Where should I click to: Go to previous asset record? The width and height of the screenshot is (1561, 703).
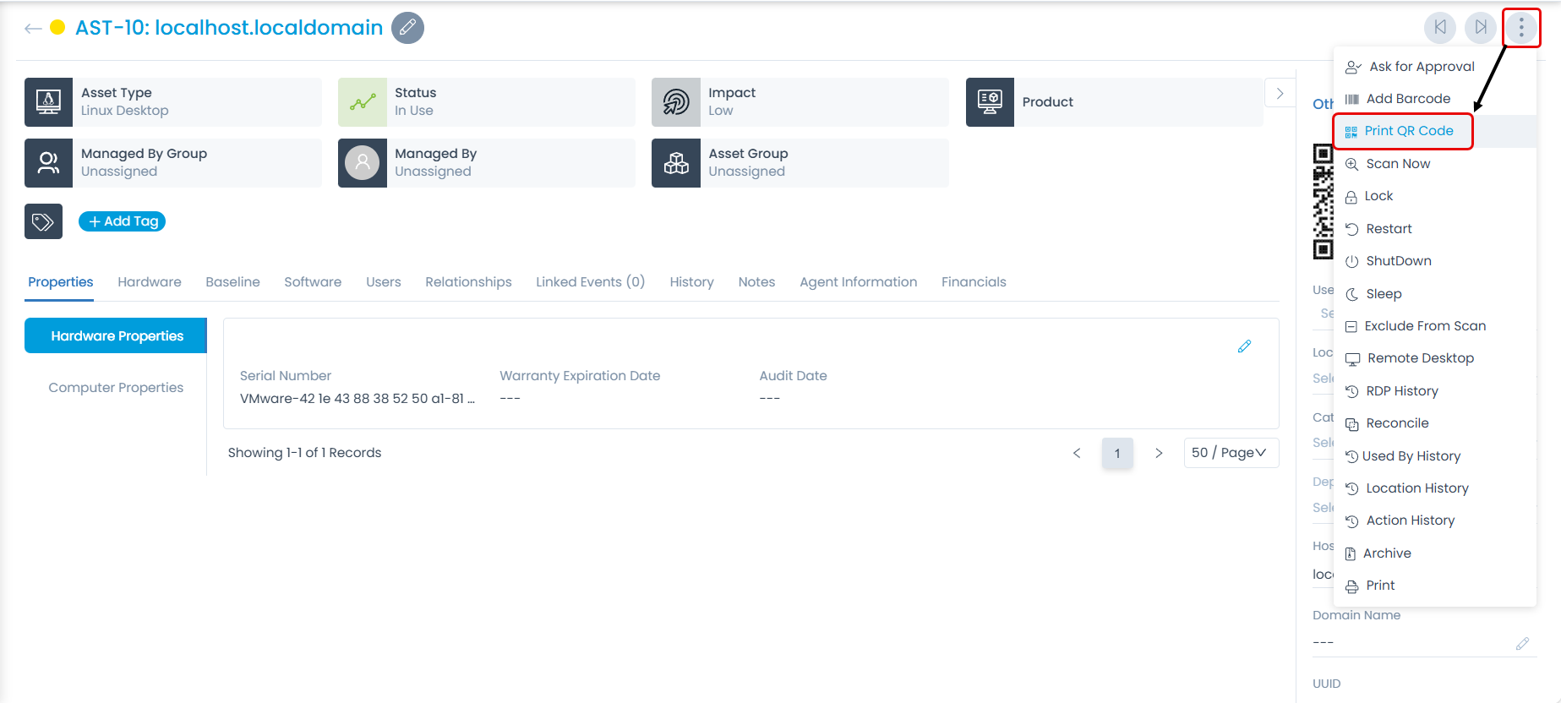1440,27
